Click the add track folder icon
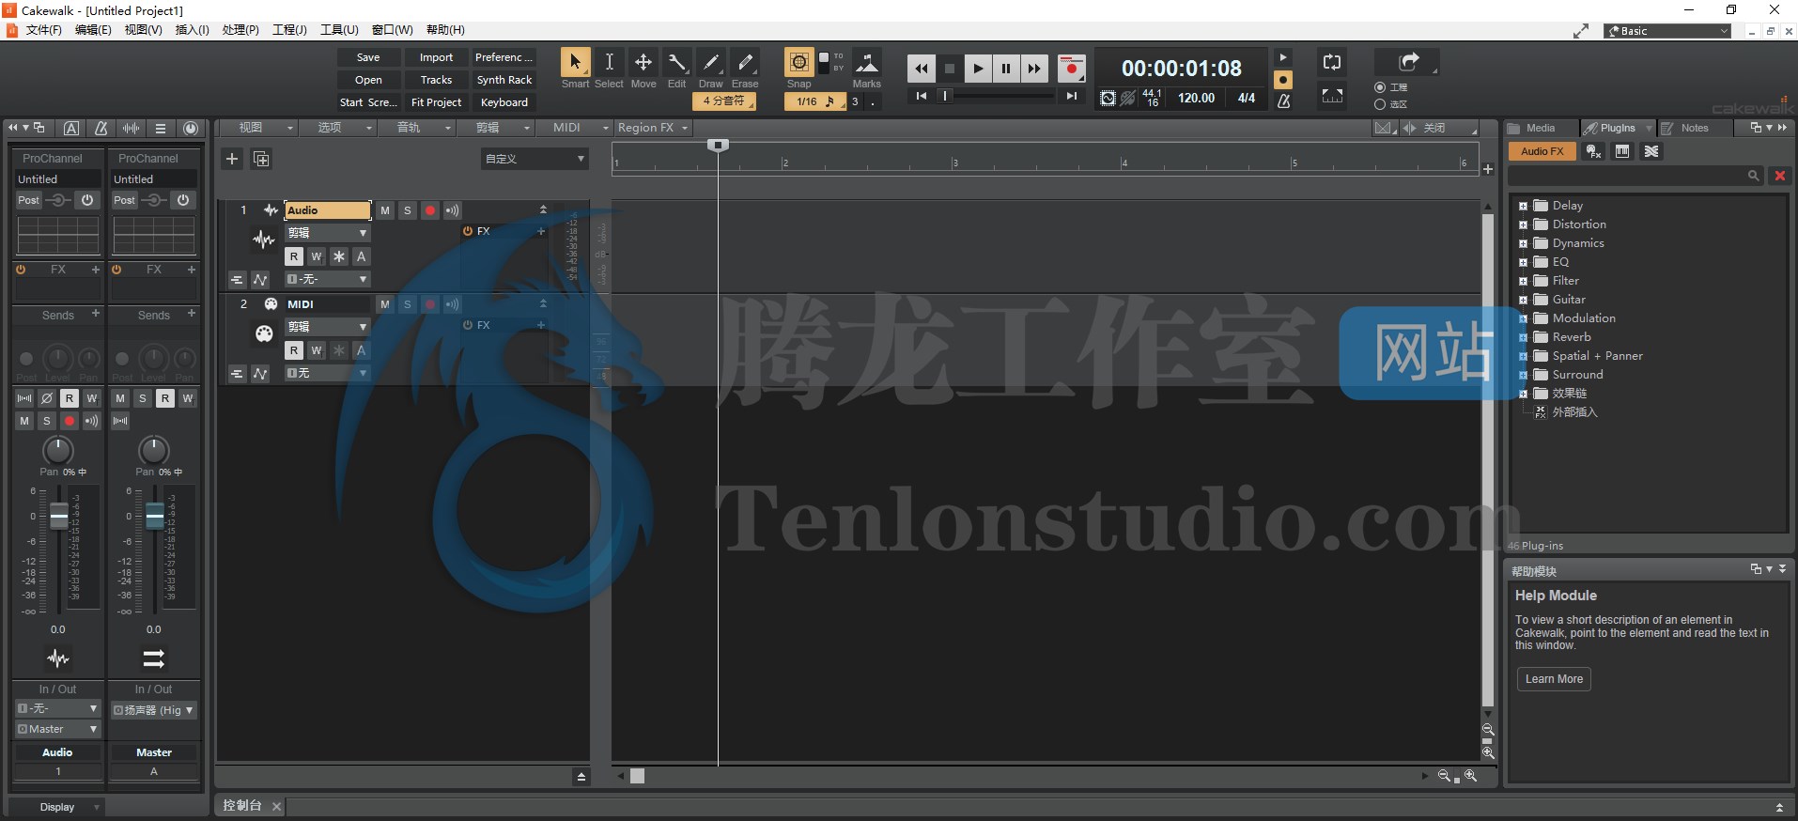The height and width of the screenshot is (821, 1798). [x=261, y=159]
